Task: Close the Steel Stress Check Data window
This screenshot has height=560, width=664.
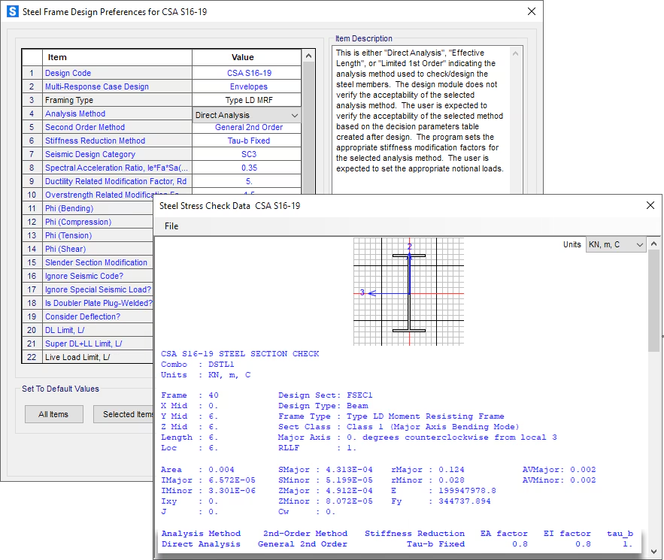Action: 650,205
